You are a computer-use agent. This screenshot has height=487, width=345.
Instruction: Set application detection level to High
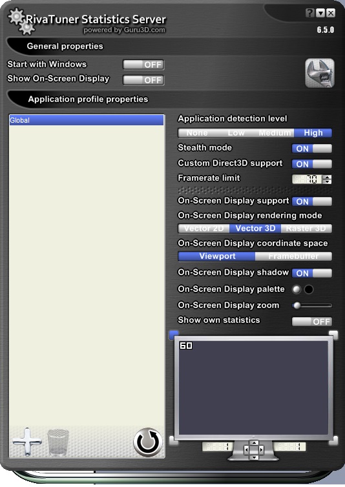pyautogui.click(x=313, y=133)
